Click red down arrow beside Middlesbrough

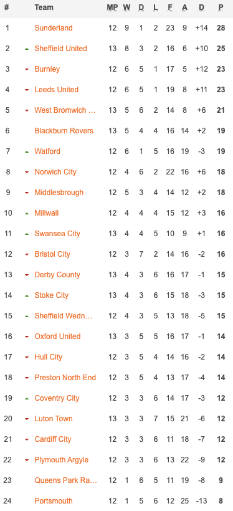[27, 193]
